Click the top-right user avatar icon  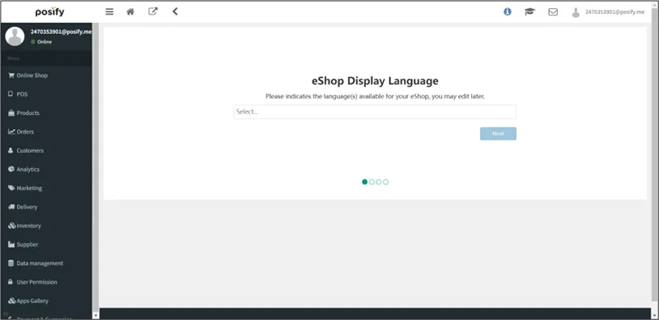click(576, 13)
